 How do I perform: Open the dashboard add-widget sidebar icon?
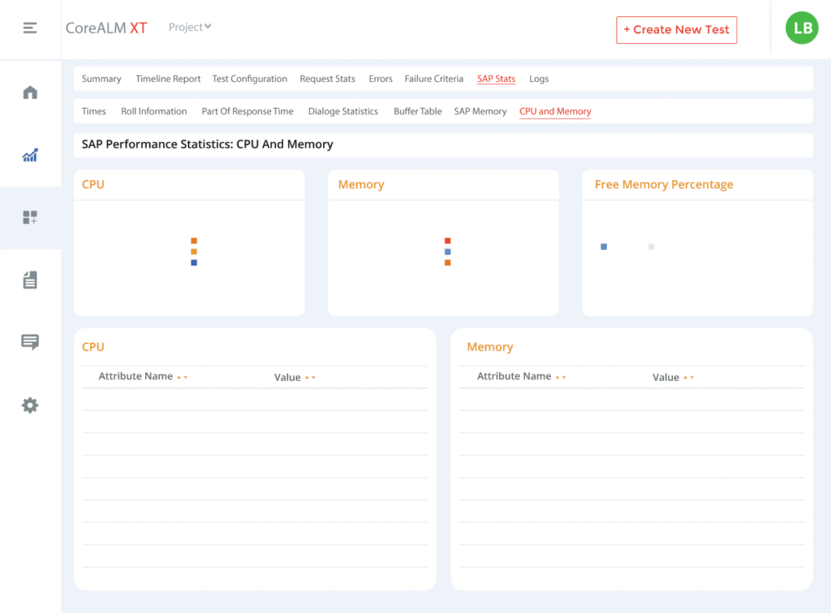(x=30, y=217)
